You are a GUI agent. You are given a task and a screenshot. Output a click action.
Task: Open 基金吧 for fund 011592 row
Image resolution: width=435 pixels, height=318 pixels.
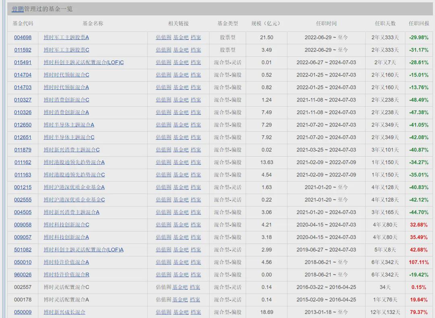point(181,50)
